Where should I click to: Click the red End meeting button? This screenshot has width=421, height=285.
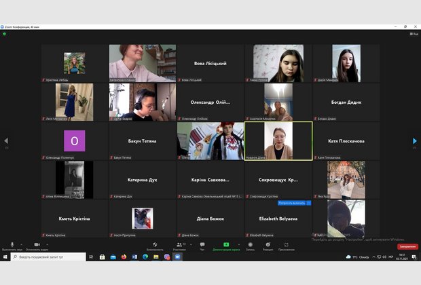(407, 246)
